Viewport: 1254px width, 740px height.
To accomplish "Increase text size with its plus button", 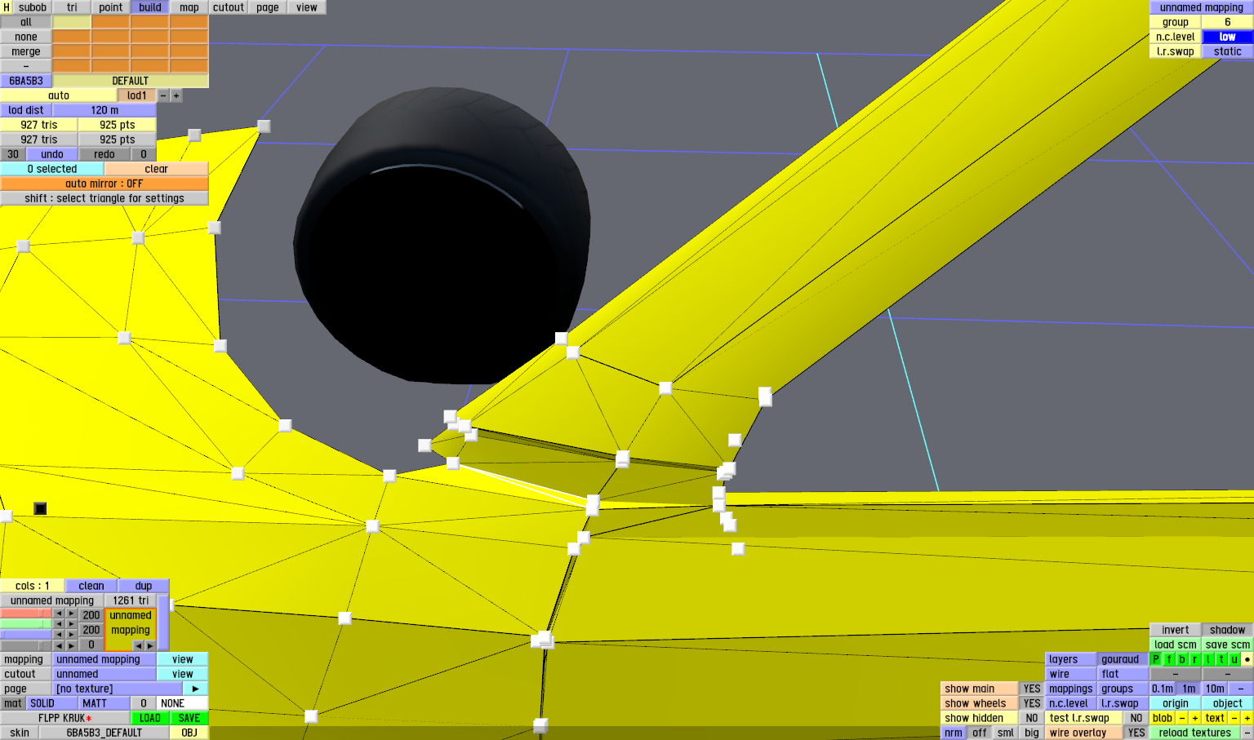I will 1247,718.
